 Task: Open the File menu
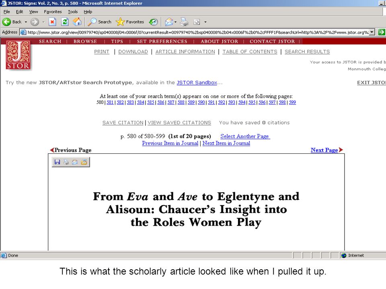[x=7, y=12]
